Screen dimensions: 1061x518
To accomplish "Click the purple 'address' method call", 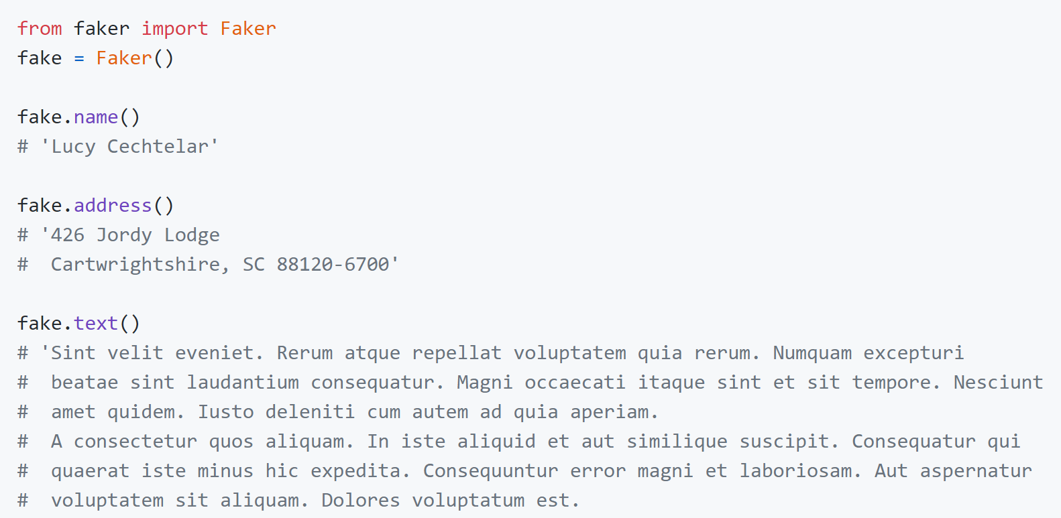I will click(113, 206).
